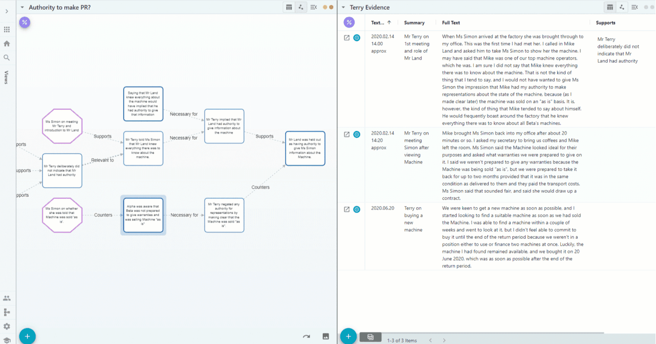Open the graduation cap help icon
The height and width of the screenshot is (344, 656).
[x=7, y=340]
